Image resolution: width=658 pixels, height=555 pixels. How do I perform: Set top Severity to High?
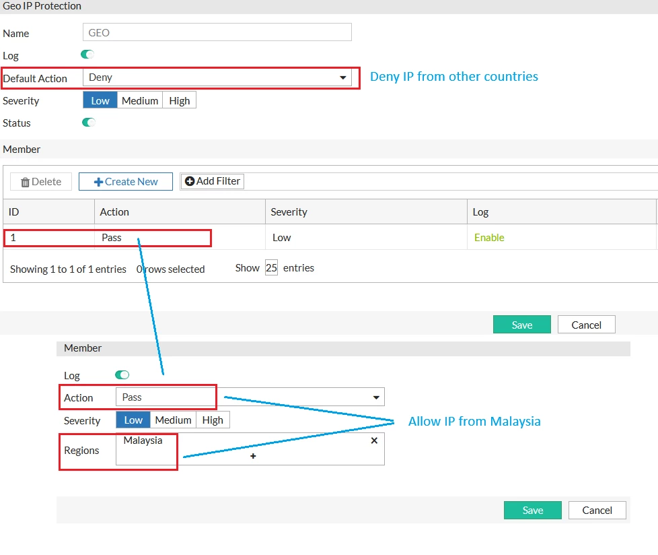pos(179,100)
